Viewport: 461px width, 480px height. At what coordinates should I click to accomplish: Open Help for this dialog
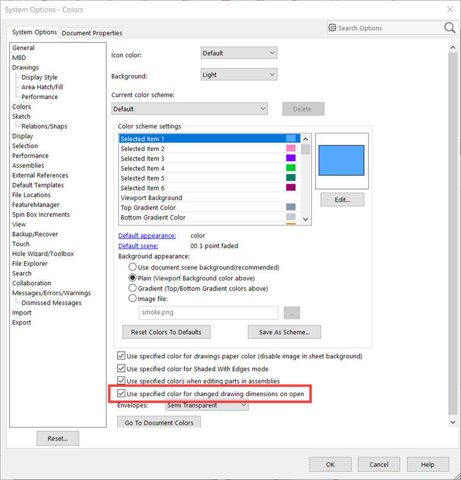pyautogui.click(x=428, y=465)
